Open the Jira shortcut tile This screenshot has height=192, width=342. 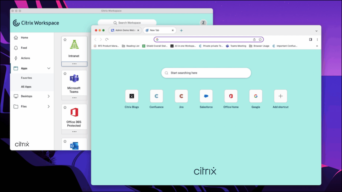[x=181, y=96]
